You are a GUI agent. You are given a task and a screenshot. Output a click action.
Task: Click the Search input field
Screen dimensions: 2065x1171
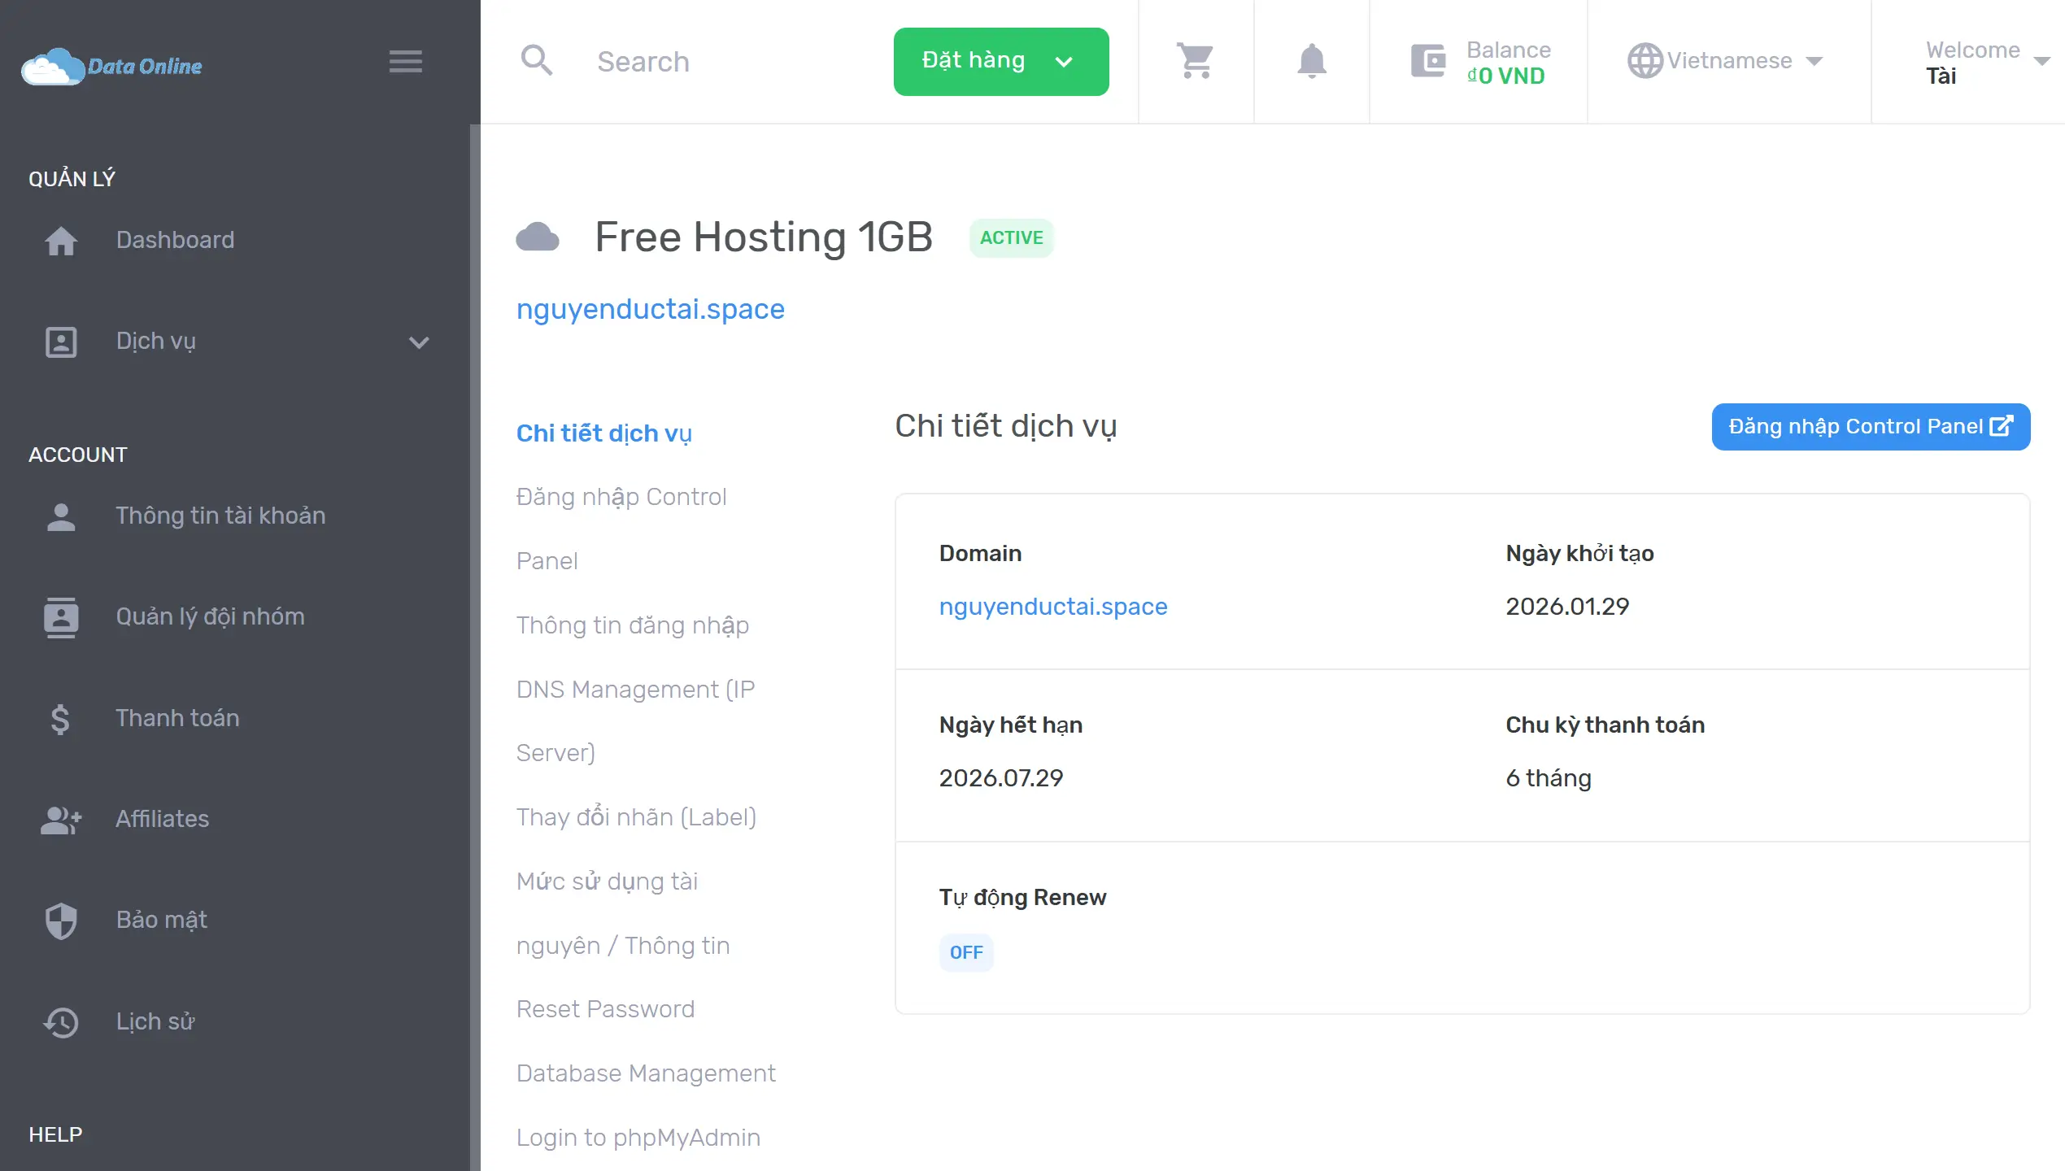coord(732,62)
